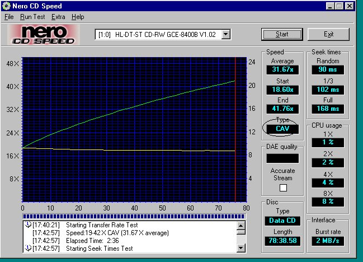Close the Nero CD Speed window
Image resolution: width=363 pixels, height=262 pixels.
(350, 6)
